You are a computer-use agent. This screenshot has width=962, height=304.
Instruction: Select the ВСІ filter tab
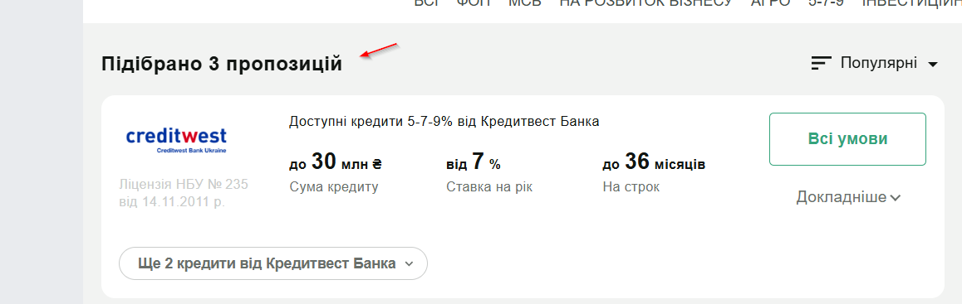pyautogui.click(x=427, y=3)
